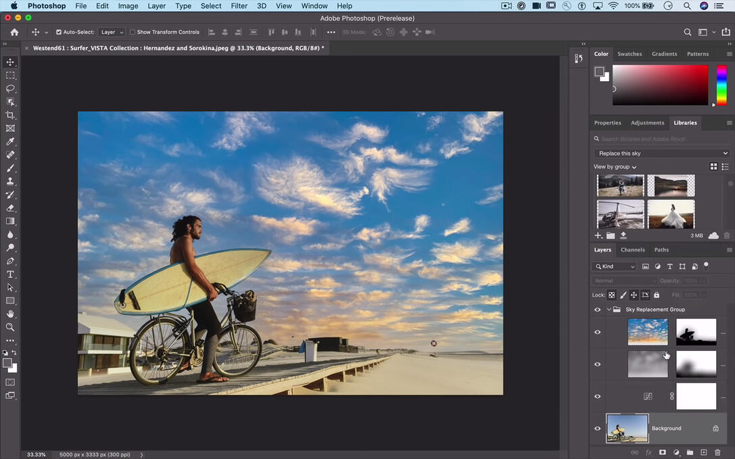Click the Home icon in options bar
The height and width of the screenshot is (459, 735).
point(14,32)
